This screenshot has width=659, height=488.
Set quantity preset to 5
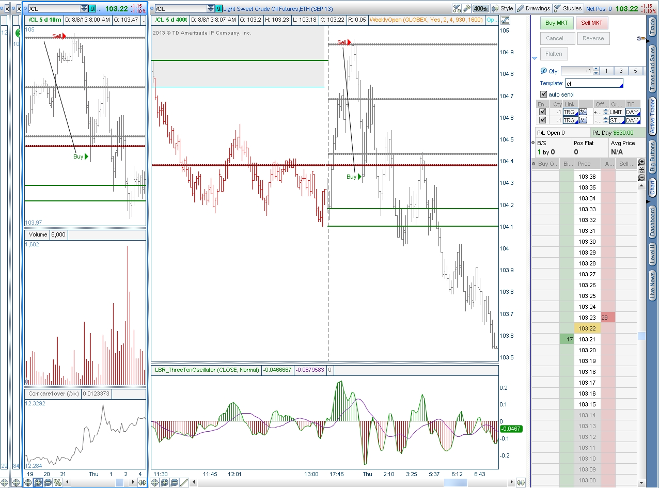(x=636, y=71)
